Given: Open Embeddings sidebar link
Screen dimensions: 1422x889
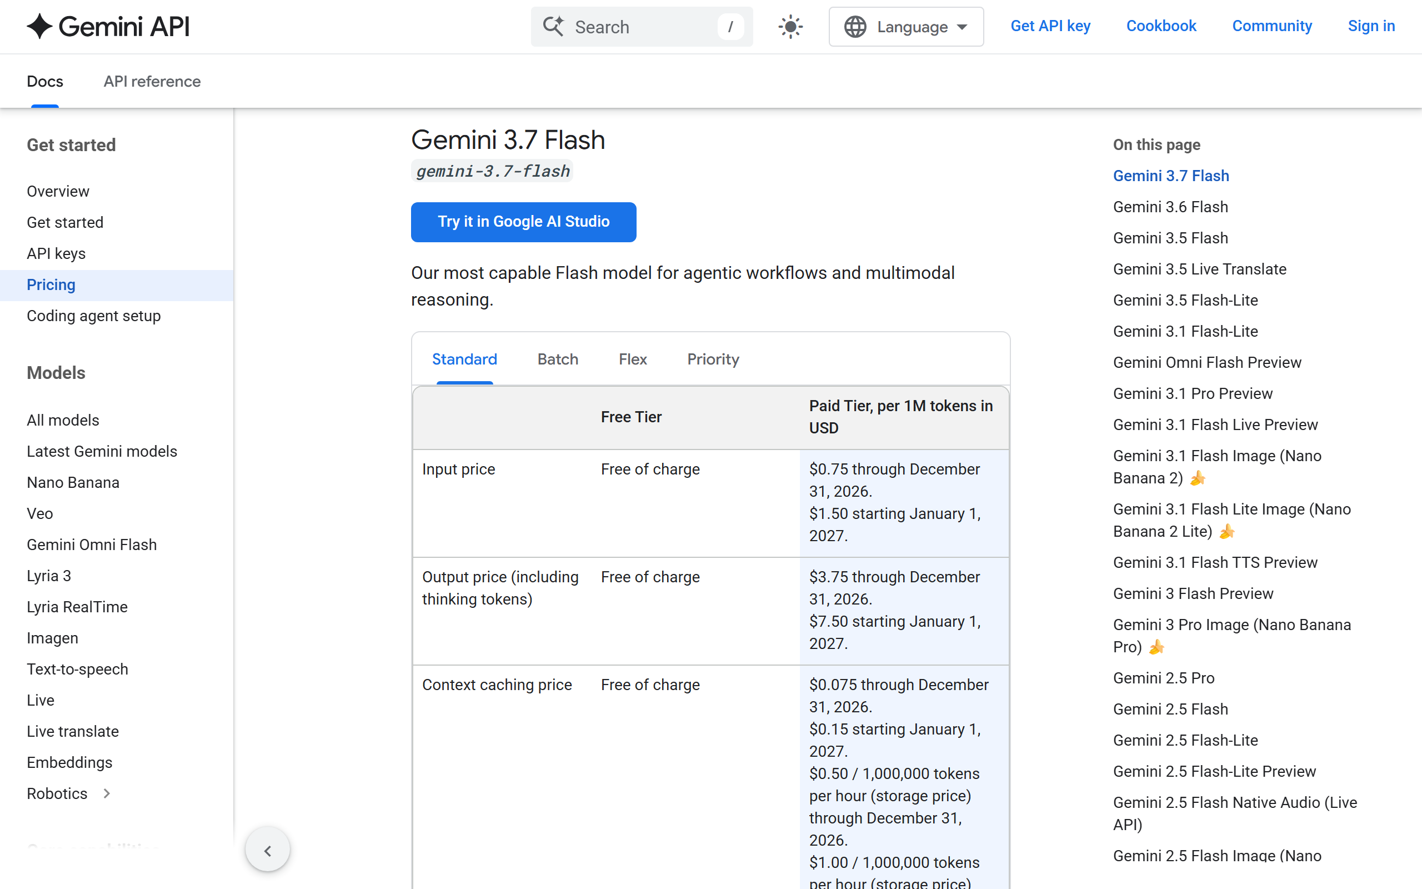Looking at the screenshot, I should point(69,762).
